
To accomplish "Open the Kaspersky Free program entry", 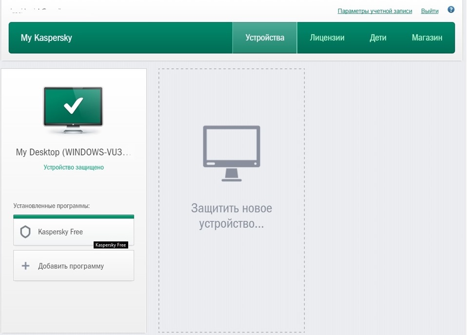I will (74, 230).
